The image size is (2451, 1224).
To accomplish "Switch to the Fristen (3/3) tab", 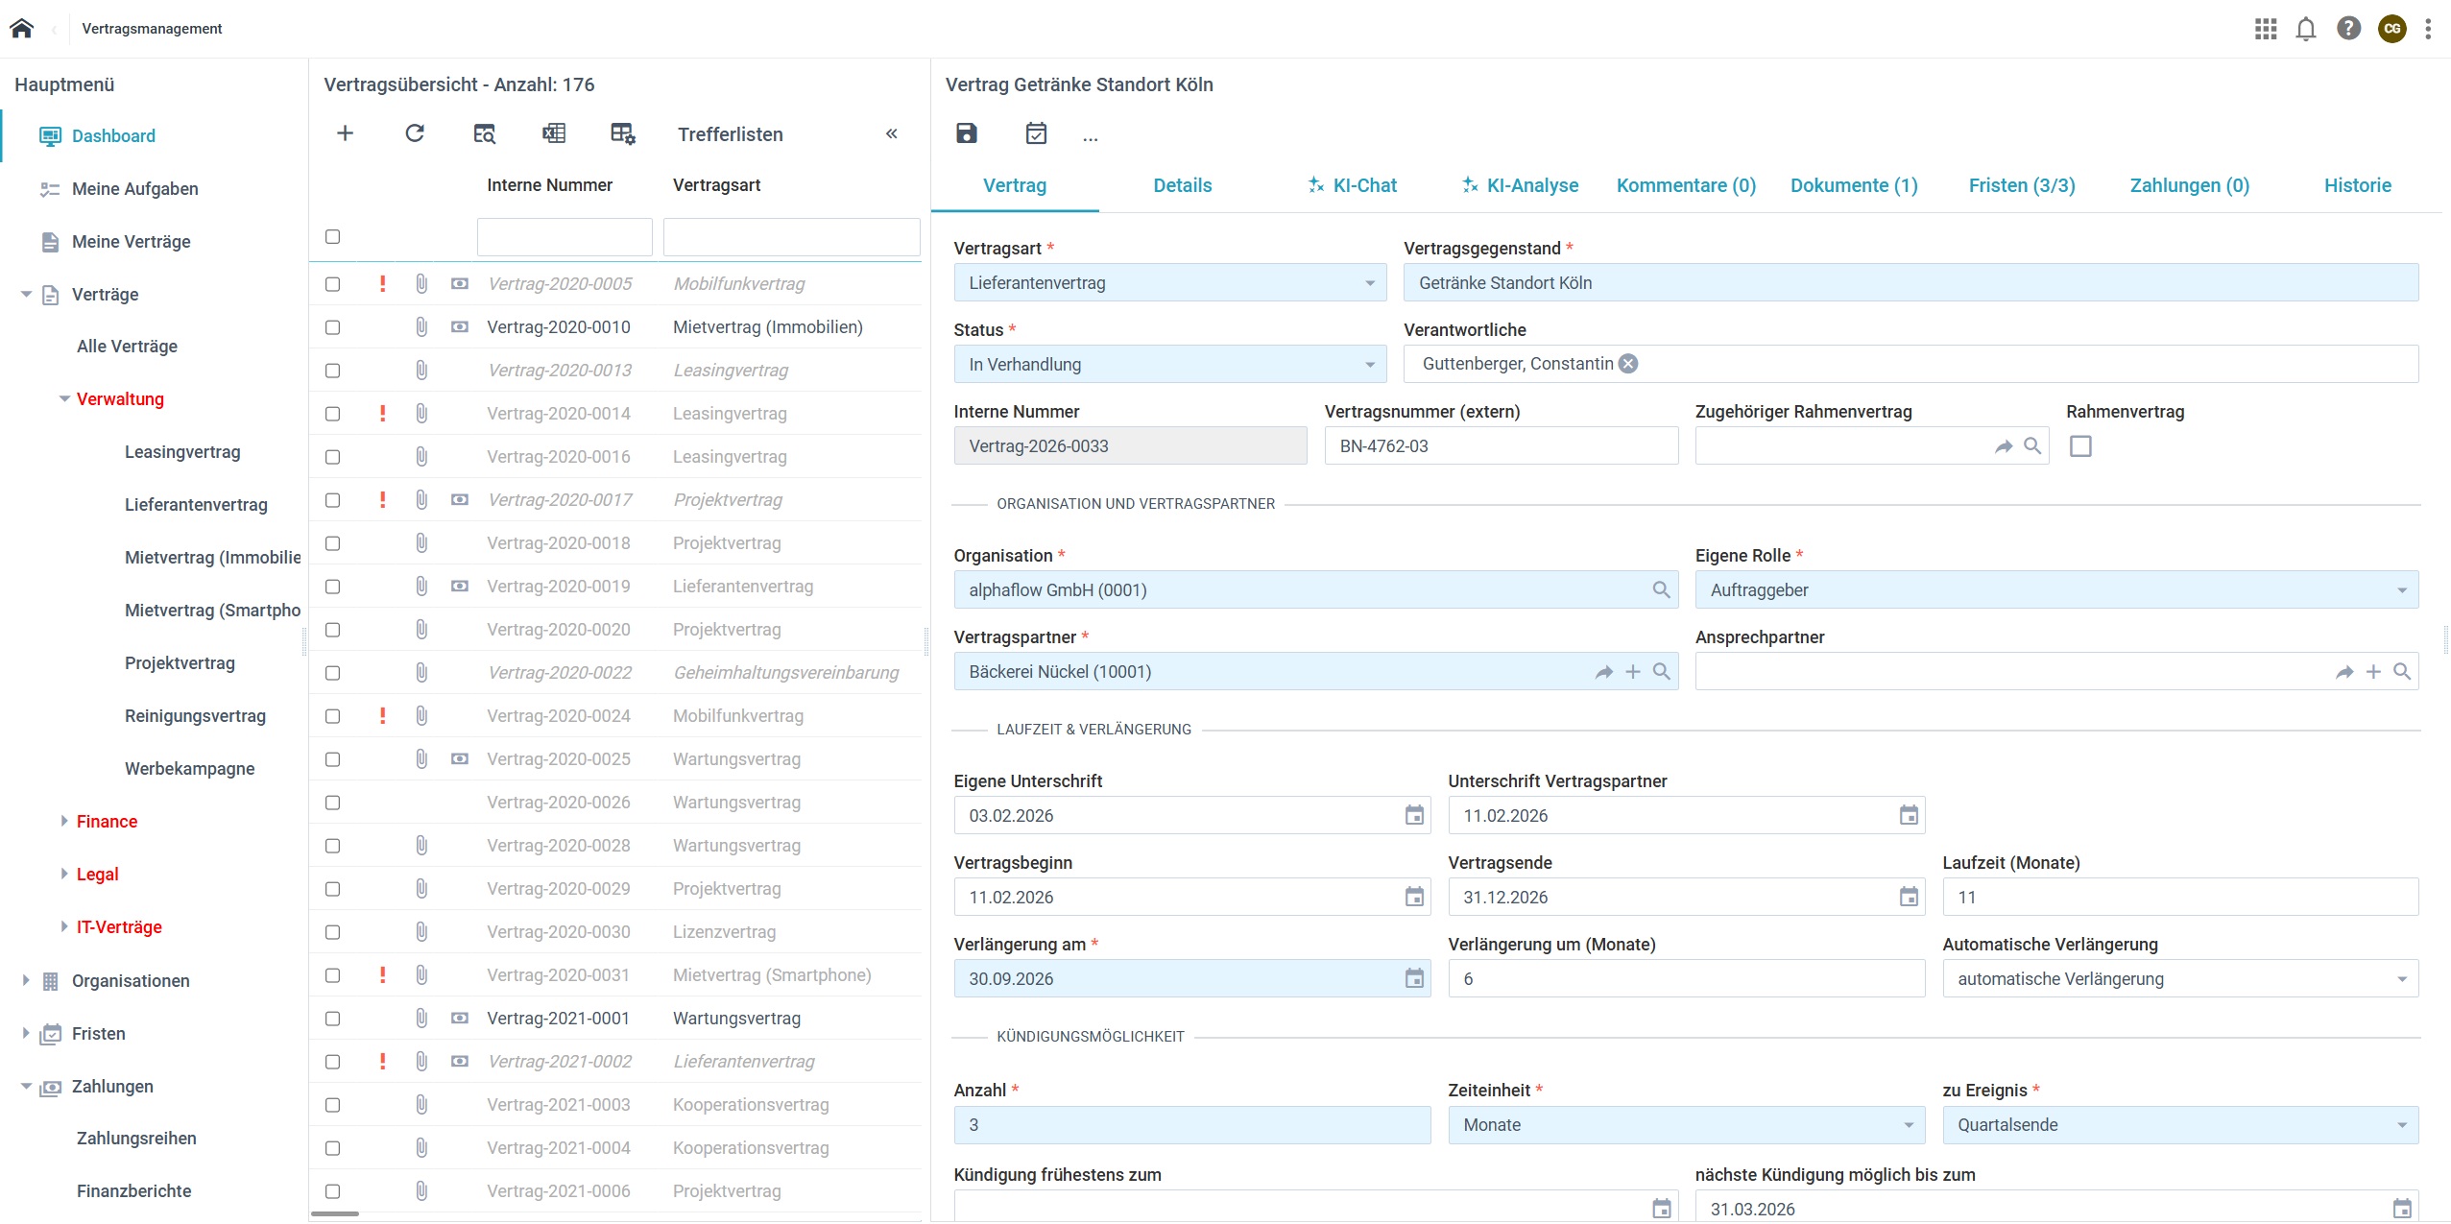I will click(x=2021, y=185).
